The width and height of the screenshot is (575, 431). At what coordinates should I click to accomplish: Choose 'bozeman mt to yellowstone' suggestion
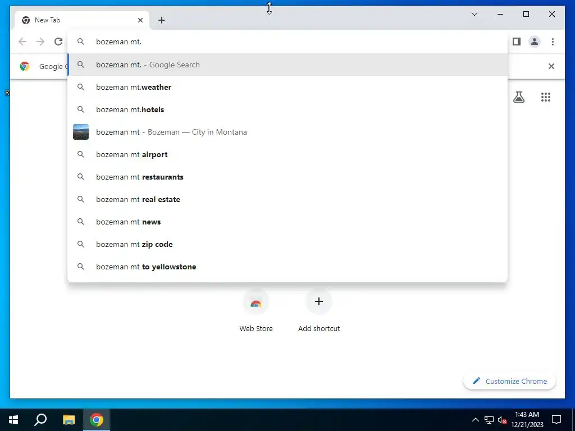287,267
